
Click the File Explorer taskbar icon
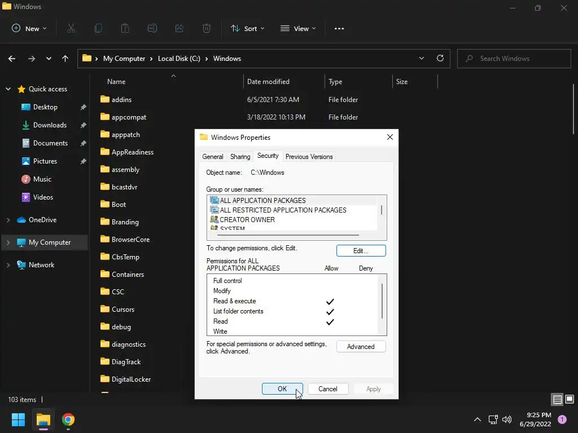[x=43, y=419]
